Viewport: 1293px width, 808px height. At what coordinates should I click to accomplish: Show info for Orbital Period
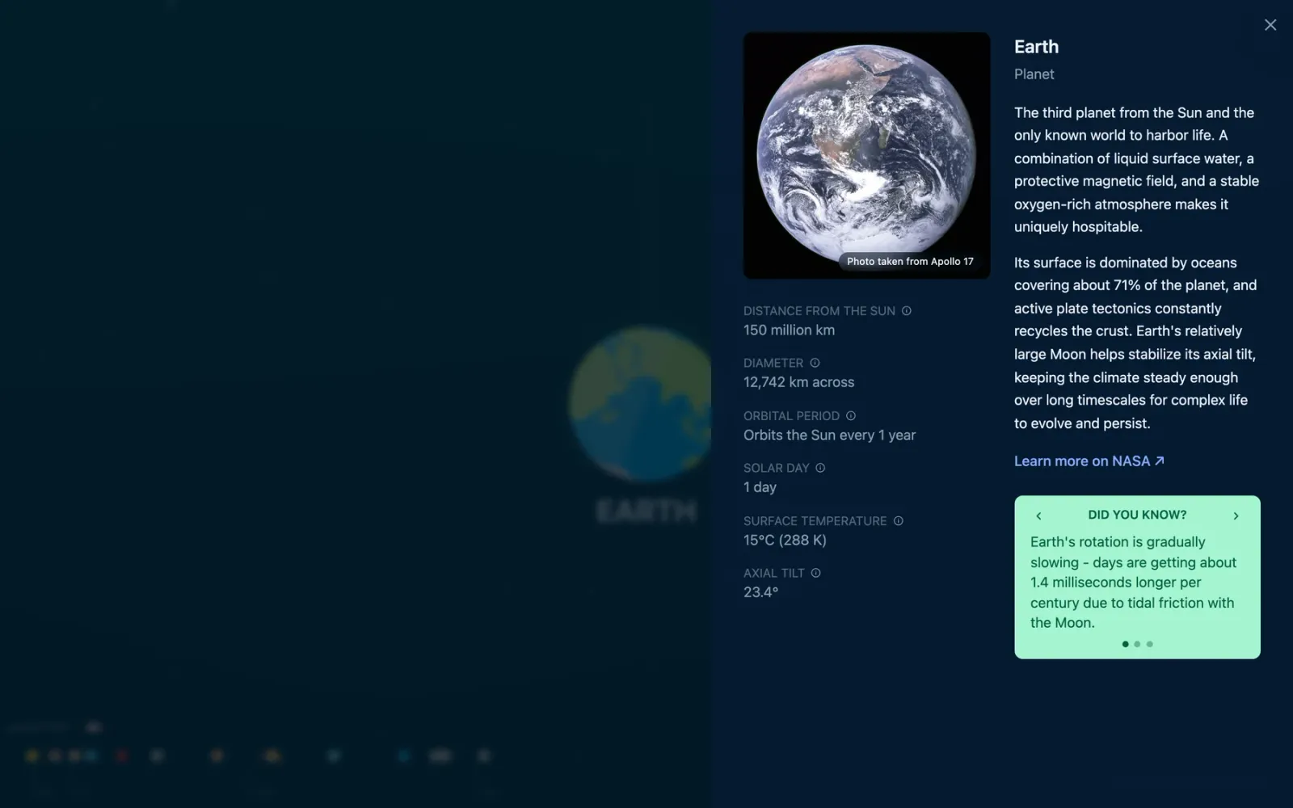(x=851, y=416)
